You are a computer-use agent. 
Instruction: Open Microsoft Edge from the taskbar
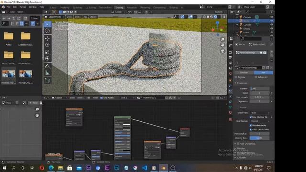pyautogui.click(x=51, y=168)
